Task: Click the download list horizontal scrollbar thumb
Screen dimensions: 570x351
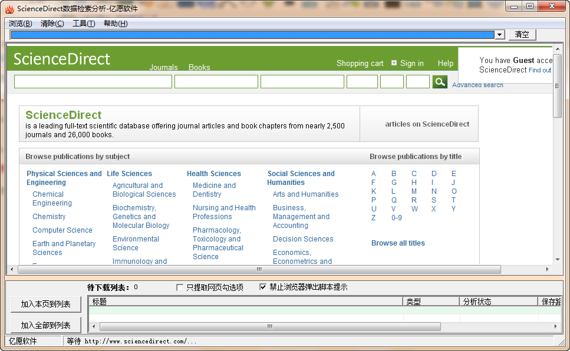Action: pyautogui.click(x=270, y=326)
